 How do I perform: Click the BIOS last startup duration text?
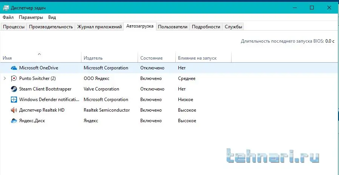pyautogui.click(x=288, y=41)
